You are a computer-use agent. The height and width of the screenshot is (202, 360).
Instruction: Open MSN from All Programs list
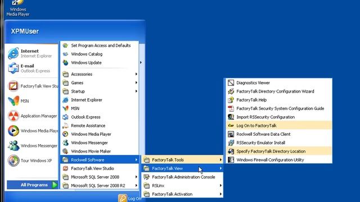point(100,108)
